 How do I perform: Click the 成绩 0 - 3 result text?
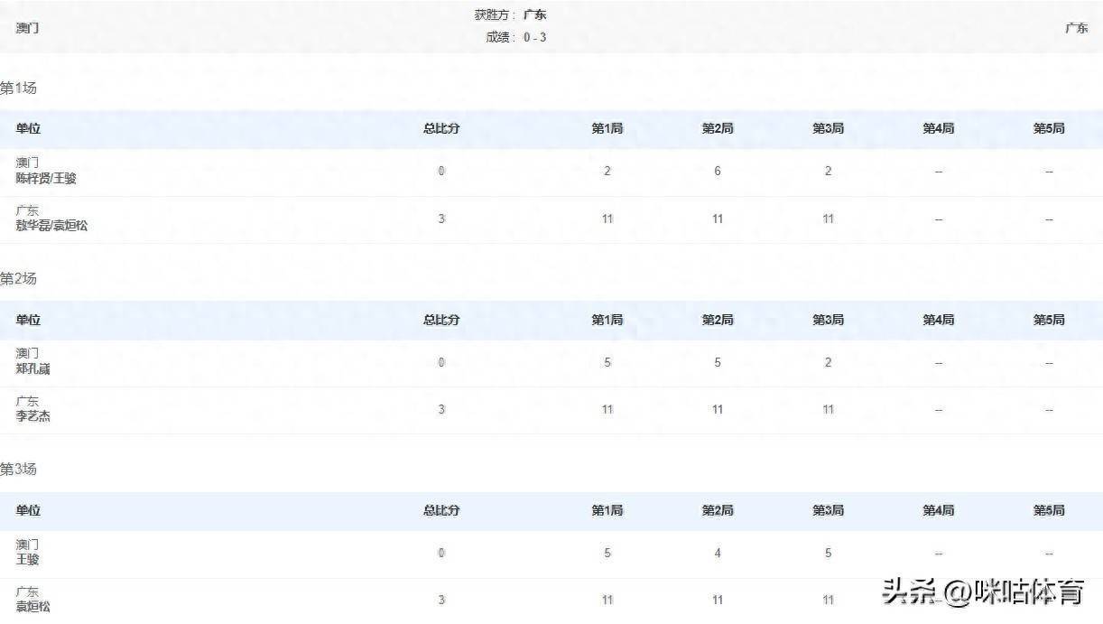516,37
